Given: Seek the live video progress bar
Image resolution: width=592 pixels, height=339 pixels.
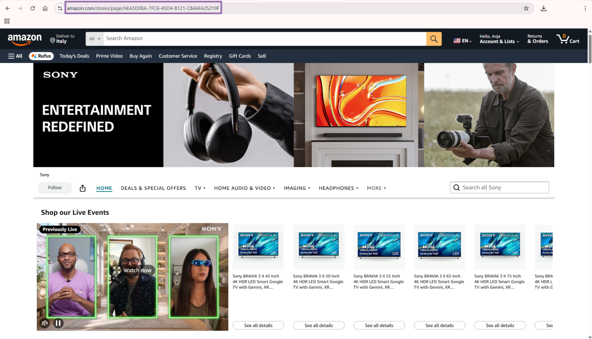Looking at the screenshot, I should click(127, 328).
